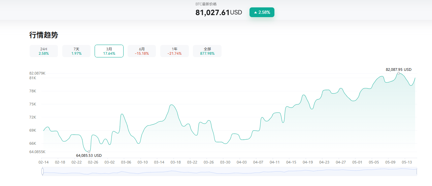
Task: Switch chart to 6月 range
Action: (x=142, y=51)
